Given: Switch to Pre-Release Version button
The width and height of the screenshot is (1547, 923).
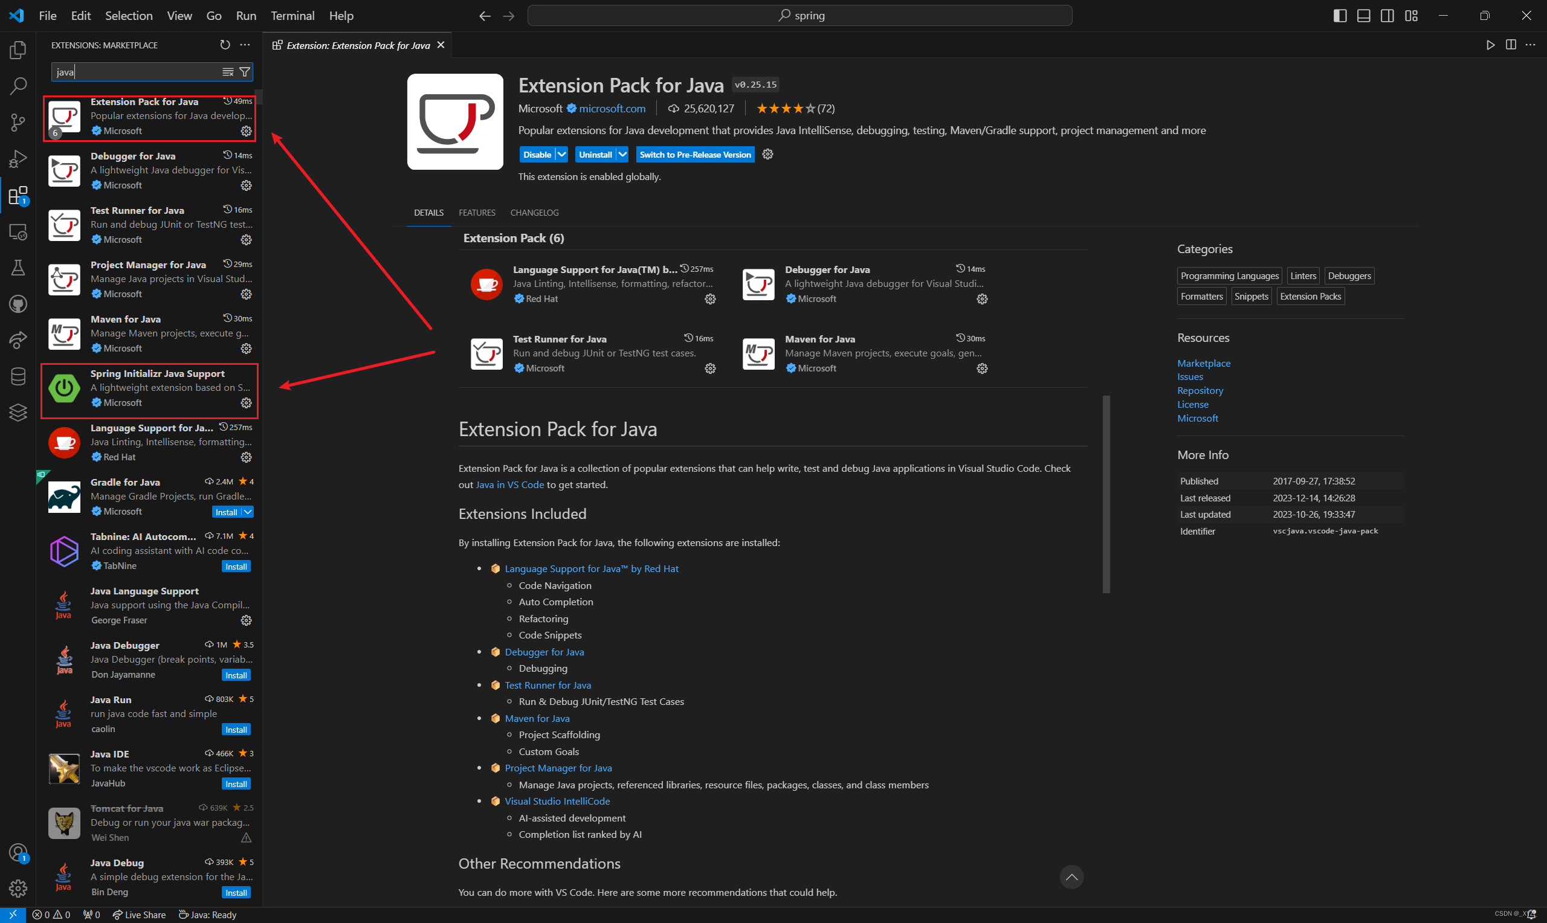Looking at the screenshot, I should click(696, 154).
